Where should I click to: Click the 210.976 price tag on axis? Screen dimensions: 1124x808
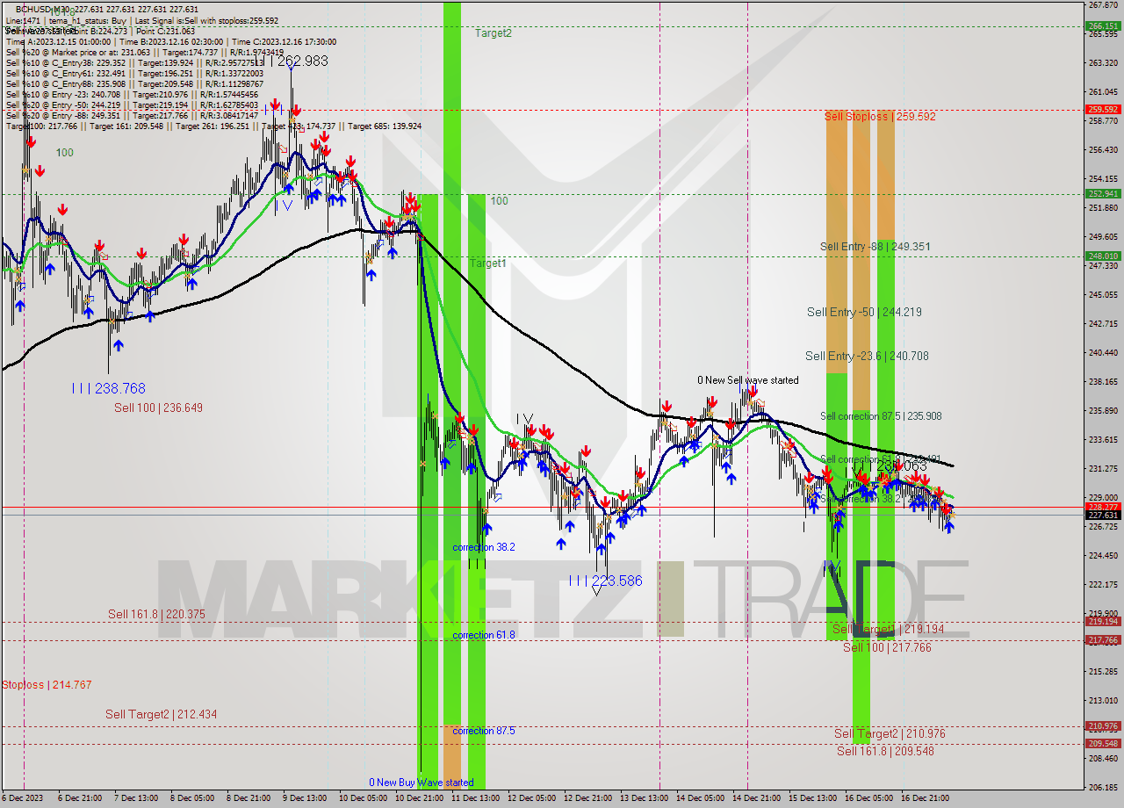tap(1104, 726)
